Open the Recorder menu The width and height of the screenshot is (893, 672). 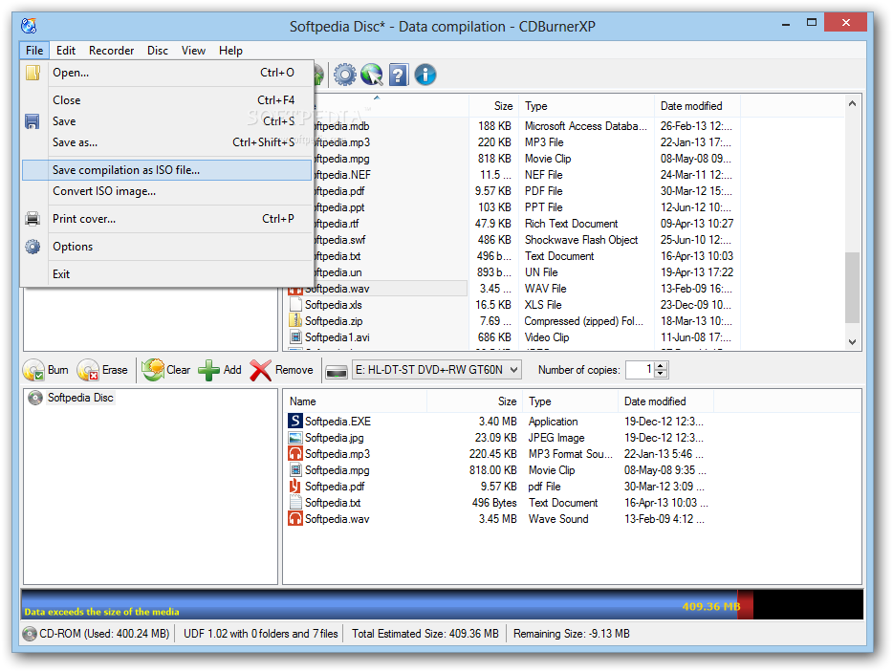click(111, 50)
